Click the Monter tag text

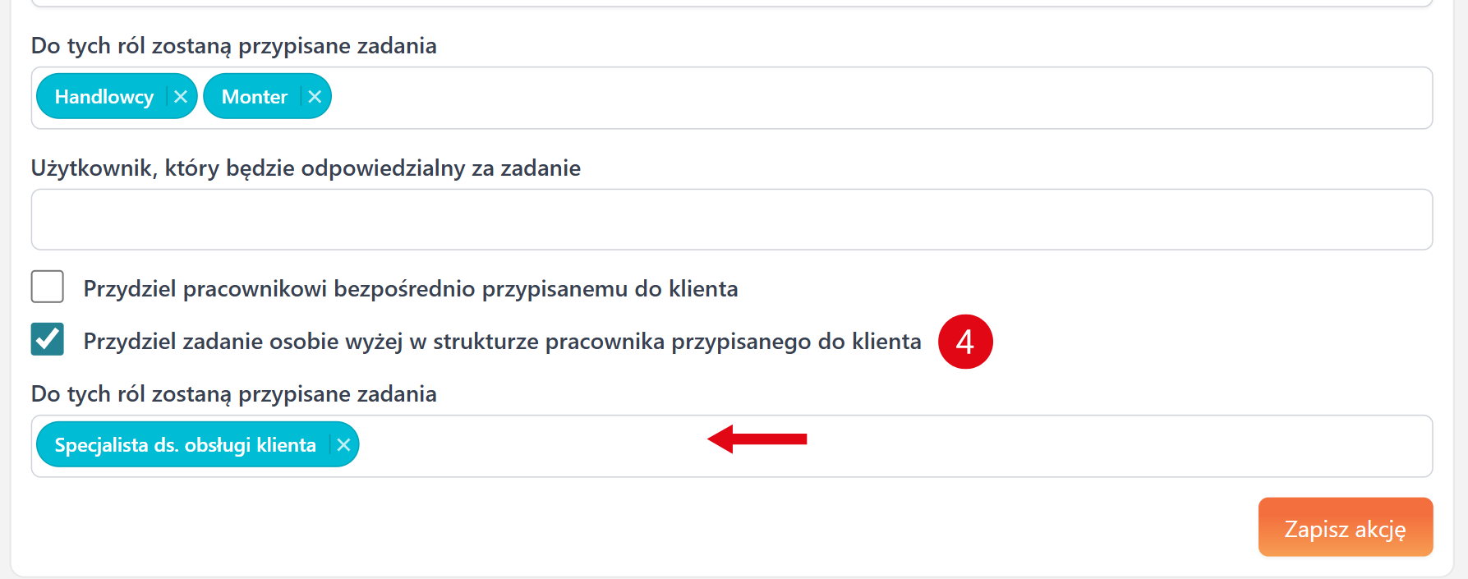[x=255, y=97]
